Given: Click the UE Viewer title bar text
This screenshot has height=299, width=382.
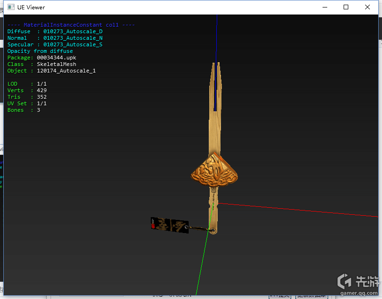Looking at the screenshot, I should (32, 7).
